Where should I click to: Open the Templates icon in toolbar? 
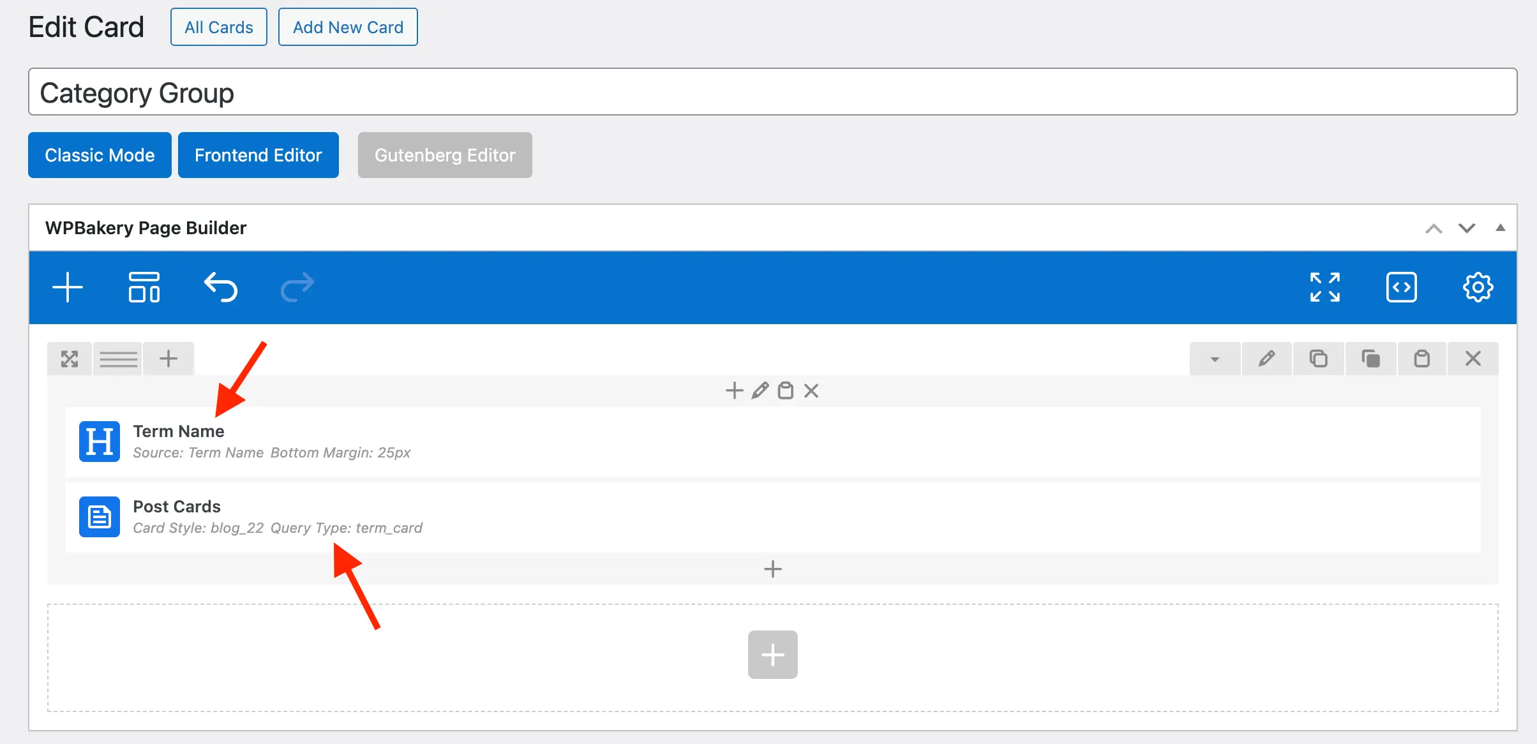point(144,287)
